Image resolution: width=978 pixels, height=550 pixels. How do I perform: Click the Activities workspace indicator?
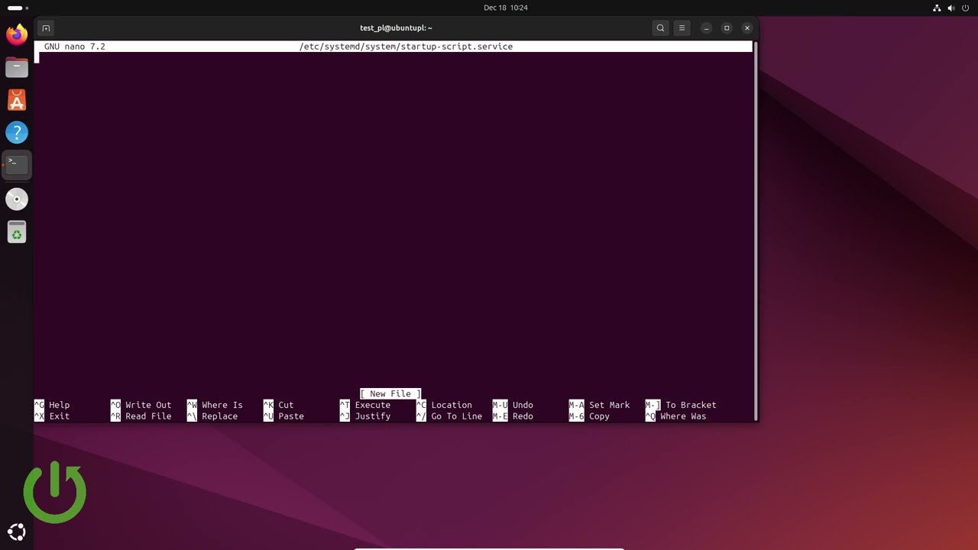(x=18, y=8)
